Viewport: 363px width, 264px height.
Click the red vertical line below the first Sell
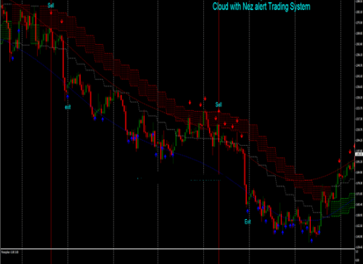tap(51, 139)
